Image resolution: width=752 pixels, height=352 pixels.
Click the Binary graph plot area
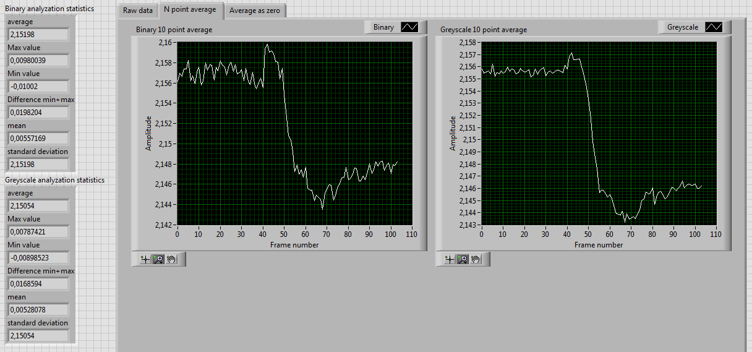(x=294, y=134)
